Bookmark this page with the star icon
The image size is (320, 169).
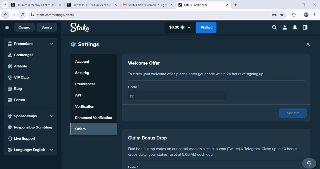282,15
